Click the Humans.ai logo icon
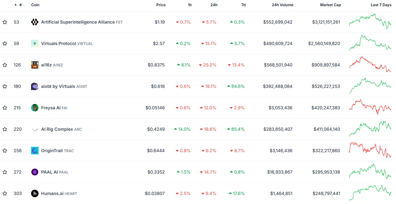This screenshot has width=396, height=204. pyautogui.click(x=35, y=193)
